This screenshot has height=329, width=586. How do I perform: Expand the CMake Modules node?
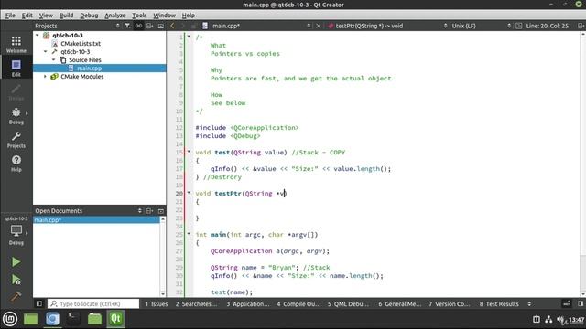point(45,76)
